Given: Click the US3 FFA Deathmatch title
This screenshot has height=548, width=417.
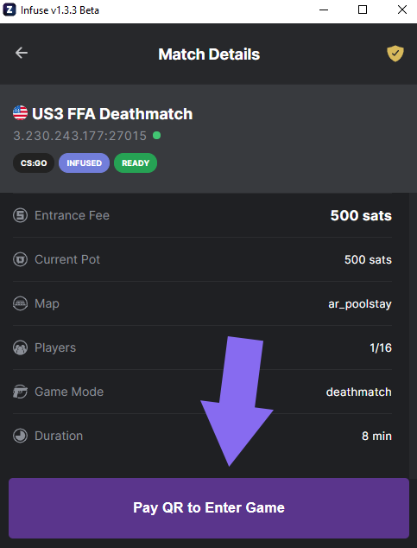Looking at the screenshot, I should tap(112, 114).
